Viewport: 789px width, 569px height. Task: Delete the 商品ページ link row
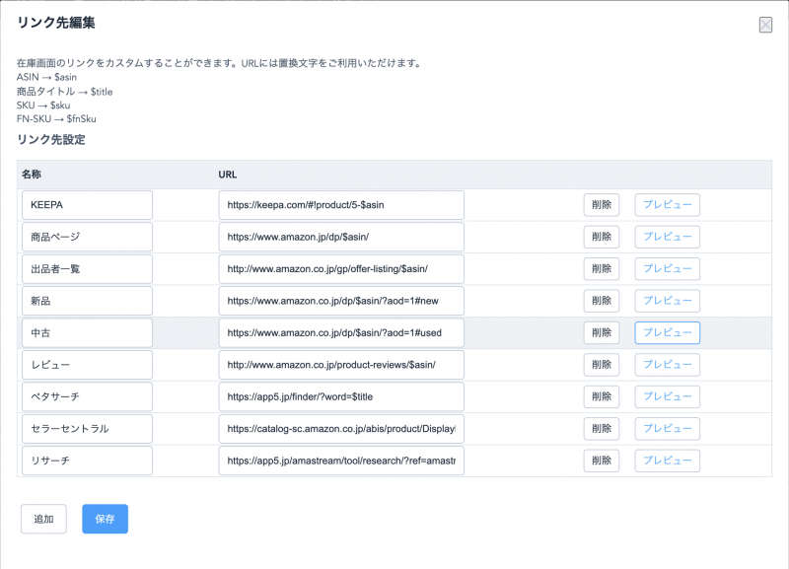[x=602, y=237]
